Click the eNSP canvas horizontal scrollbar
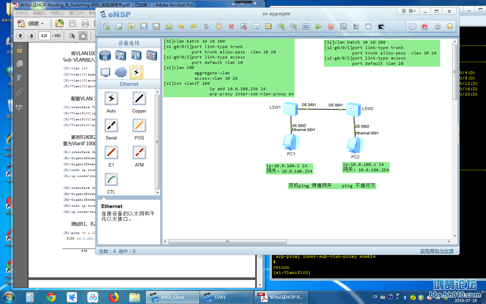Image resolution: width=486 pixels, height=304 pixels. pyautogui.click(x=227, y=242)
